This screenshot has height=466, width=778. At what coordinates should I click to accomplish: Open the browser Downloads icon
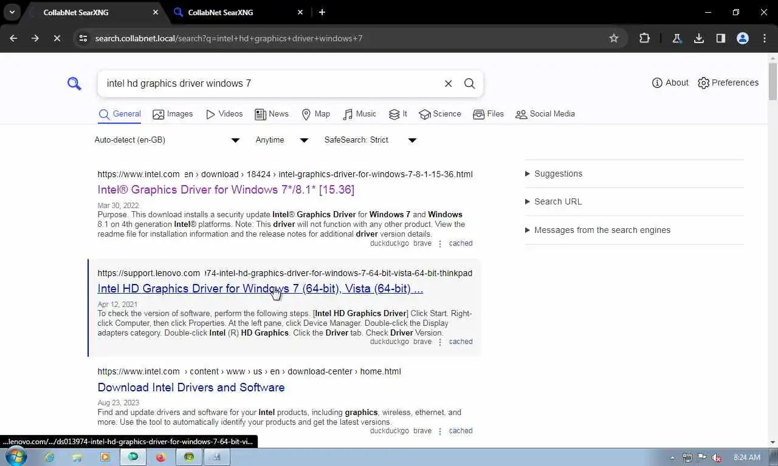[699, 38]
